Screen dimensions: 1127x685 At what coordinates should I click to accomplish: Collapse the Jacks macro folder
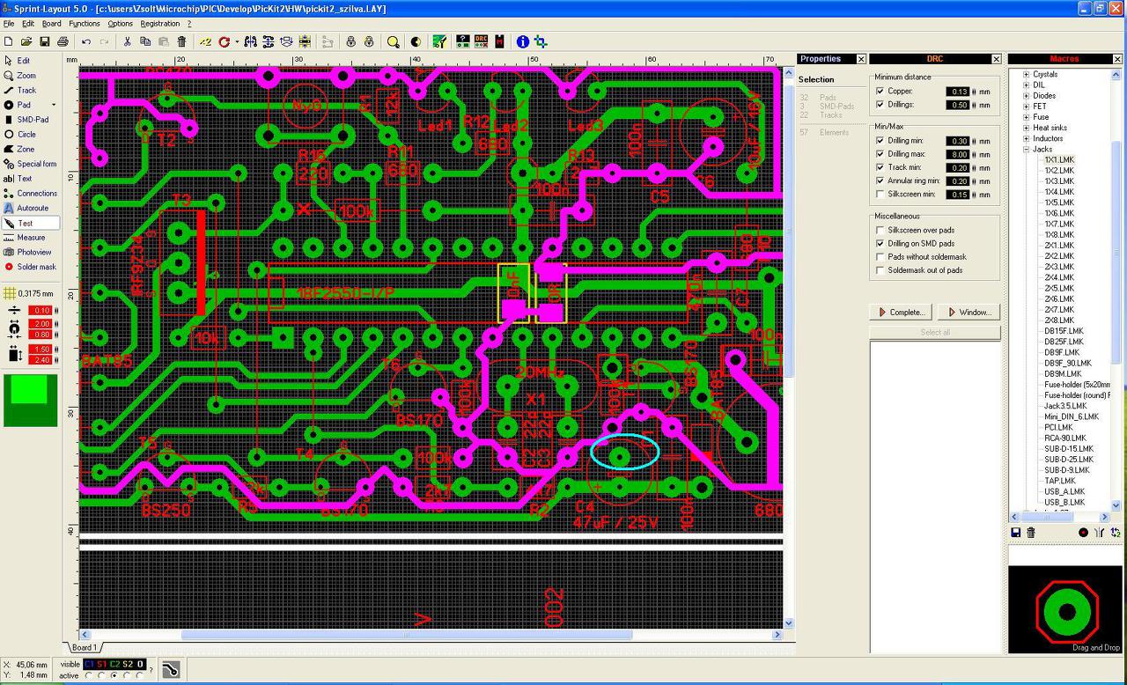(1026, 150)
